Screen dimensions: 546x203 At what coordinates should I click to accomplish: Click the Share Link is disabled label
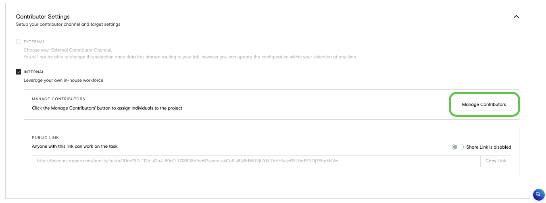pos(489,147)
